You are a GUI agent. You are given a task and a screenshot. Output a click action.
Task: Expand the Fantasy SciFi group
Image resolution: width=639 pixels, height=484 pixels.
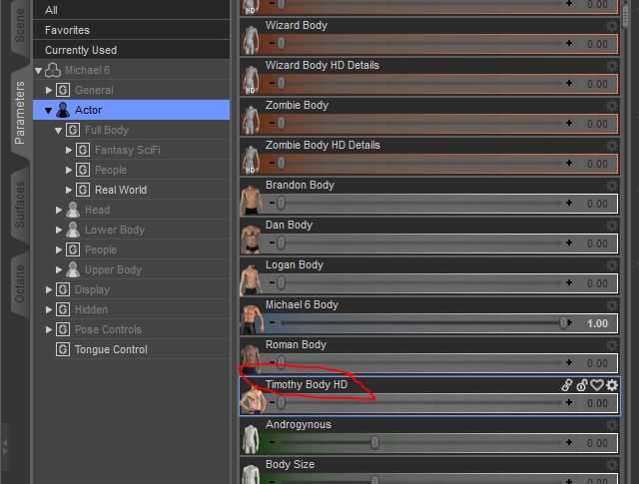(x=69, y=150)
